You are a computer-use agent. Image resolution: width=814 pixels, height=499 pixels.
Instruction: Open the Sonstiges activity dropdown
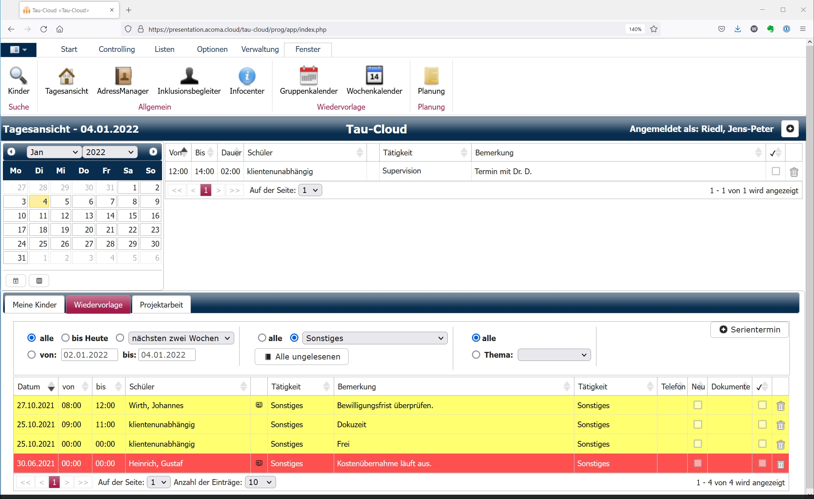(375, 338)
